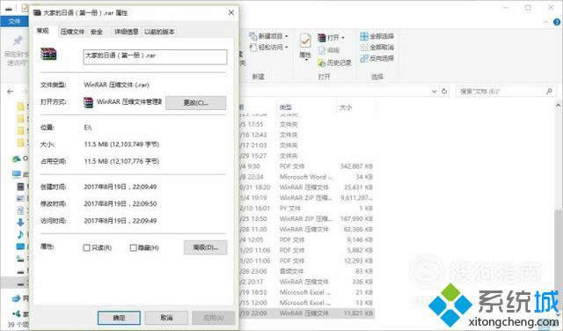
Task: Select the PY 文件 row
Action: pyautogui.click(x=307, y=209)
